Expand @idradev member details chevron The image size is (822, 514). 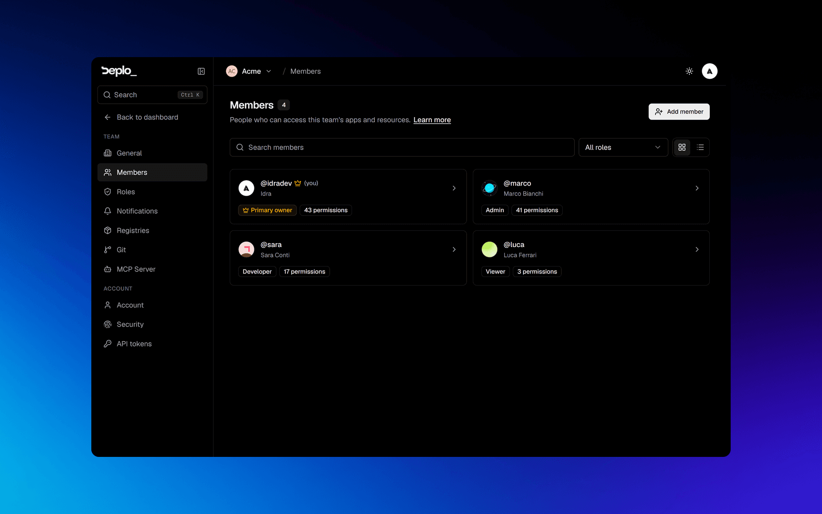tap(454, 188)
